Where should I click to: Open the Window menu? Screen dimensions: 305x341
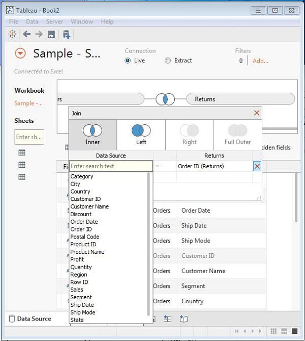pyautogui.click(x=82, y=22)
